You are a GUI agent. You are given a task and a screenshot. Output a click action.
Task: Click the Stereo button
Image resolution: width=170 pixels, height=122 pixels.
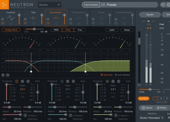click(x=147, y=108)
